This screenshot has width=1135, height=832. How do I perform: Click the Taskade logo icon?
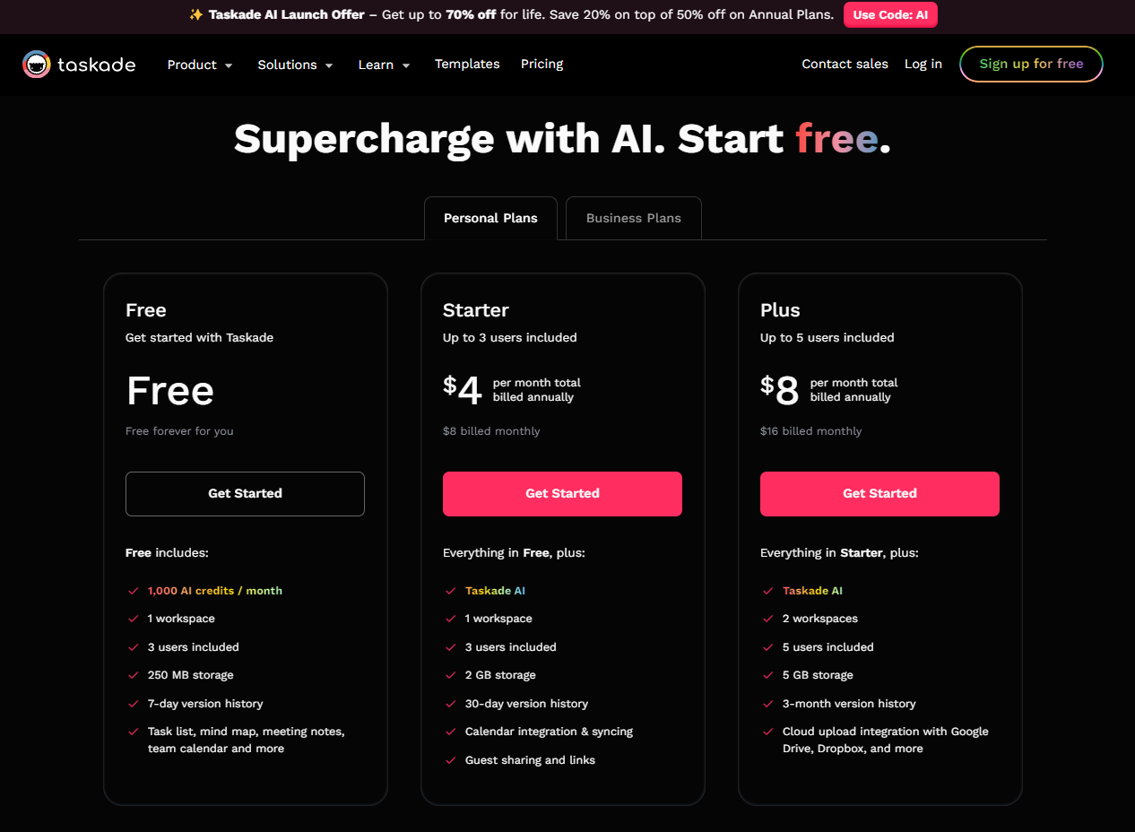(37, 65)
